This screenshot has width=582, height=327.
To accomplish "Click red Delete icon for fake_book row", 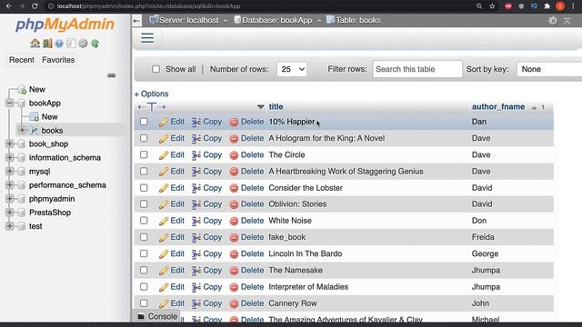I will [234, 237].
